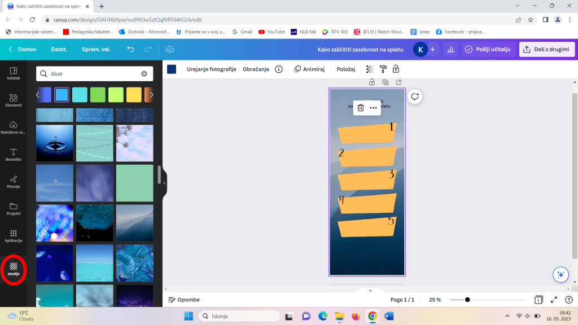Delete the selected element with the trash icon
The height and width of the screenshot is (325, 578).
361,108
